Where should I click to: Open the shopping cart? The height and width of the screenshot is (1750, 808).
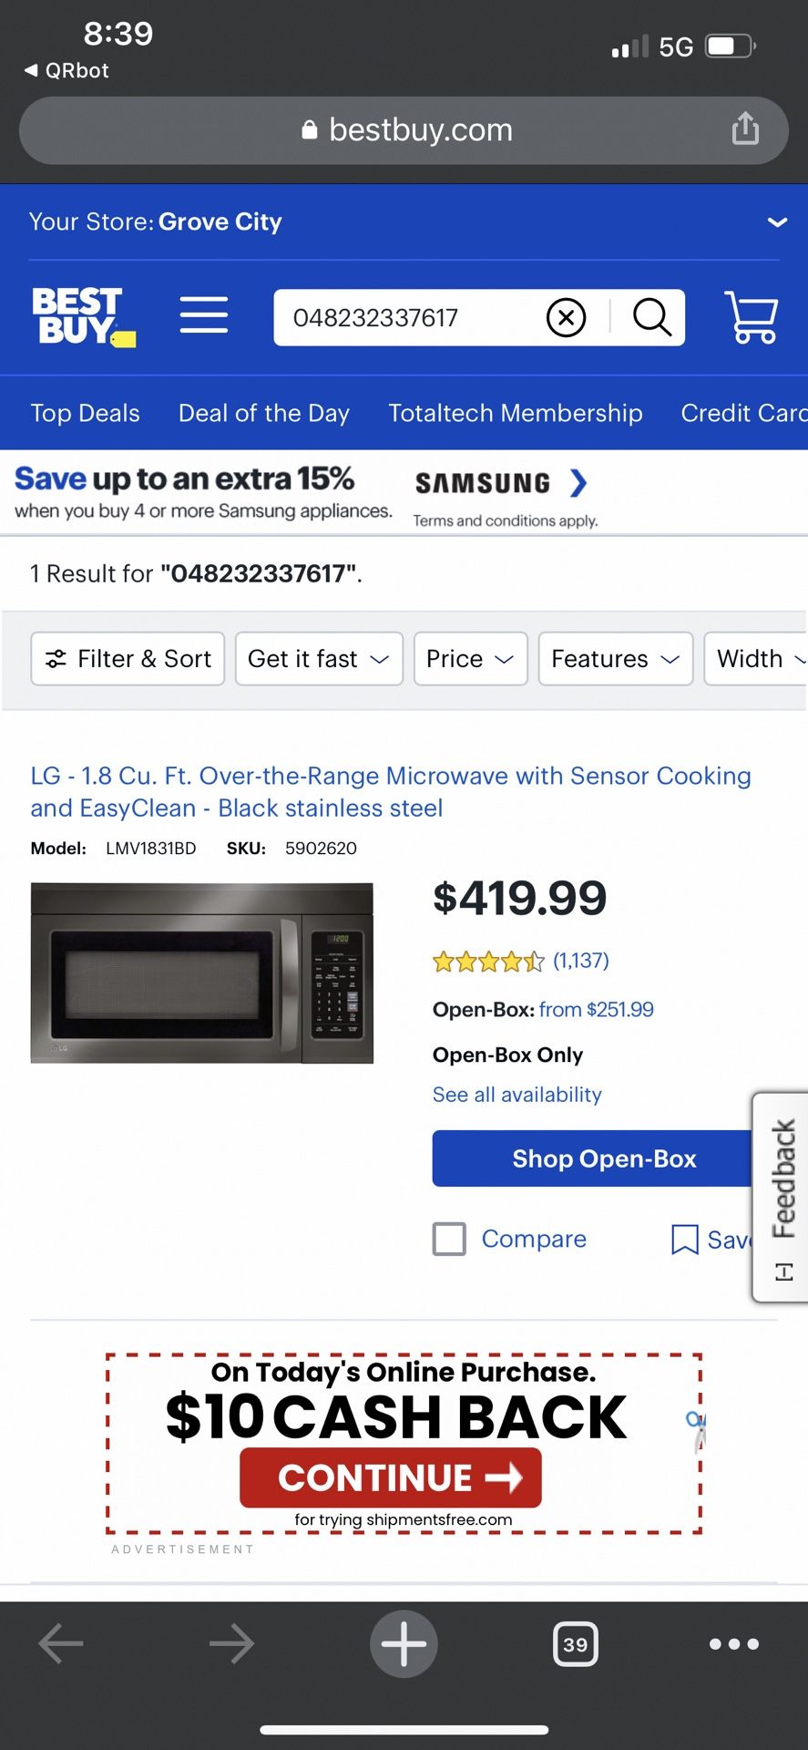coord(752,317)
